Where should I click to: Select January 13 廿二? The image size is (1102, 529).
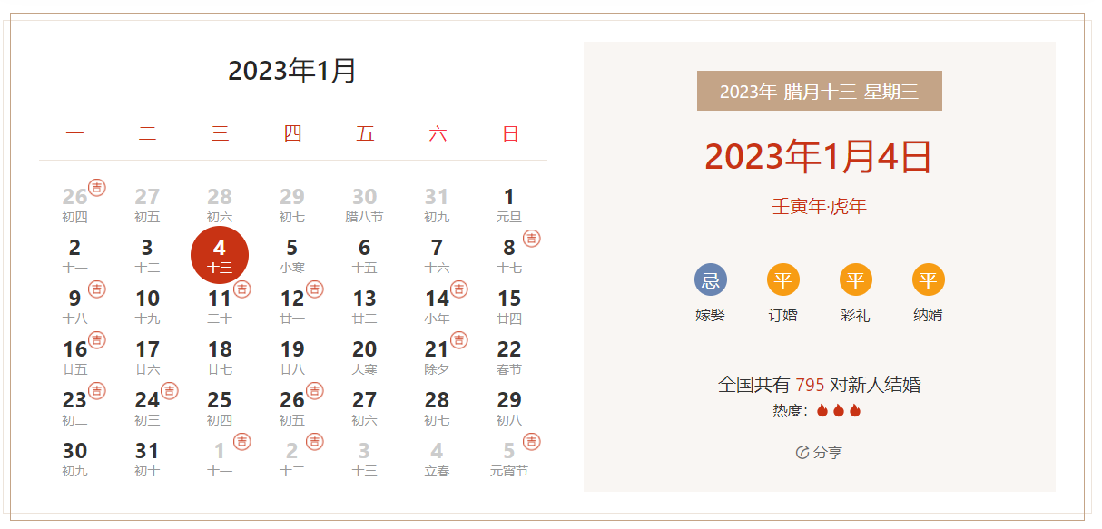[x=364, y=307]
